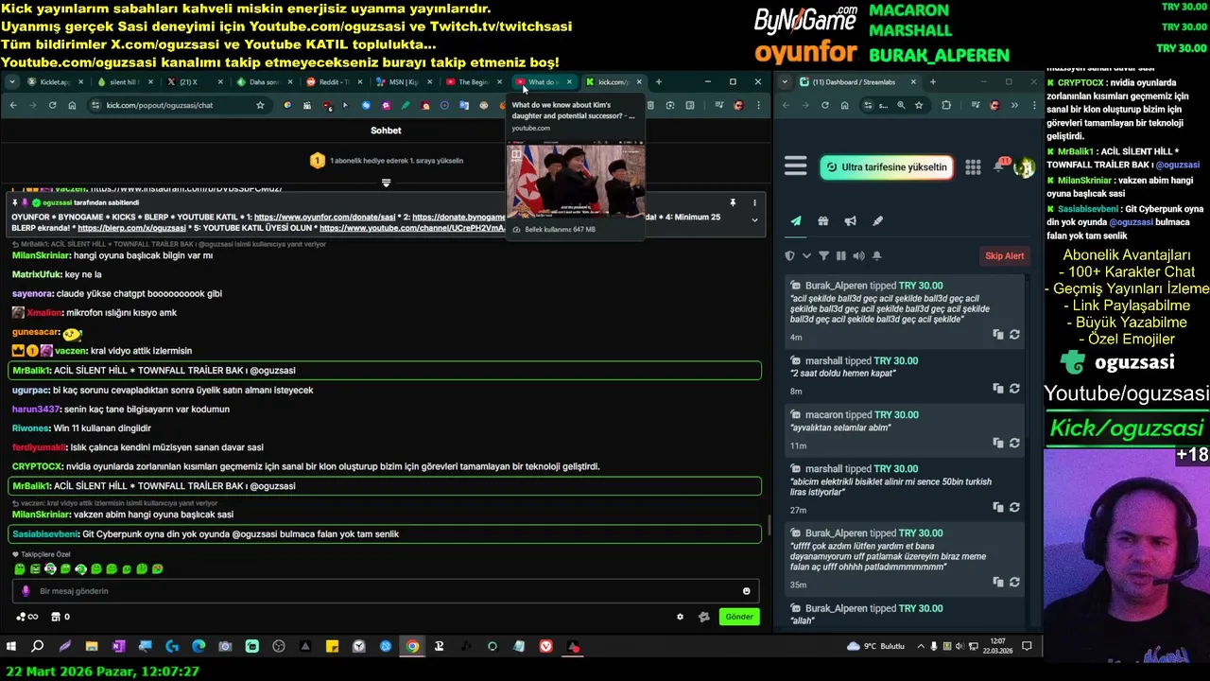Collapse the pinned message chevron
1210x681 pixels.
click(754, 219)
